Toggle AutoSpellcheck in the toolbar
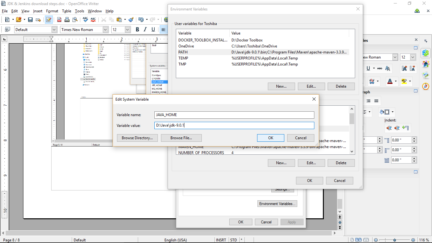 coord(93,19)
